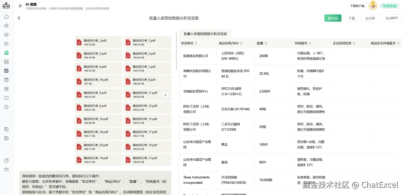Screen dimensions: 404x195
Task: Open the template layout icon in the sidebar
Action: tap(6, 89)
